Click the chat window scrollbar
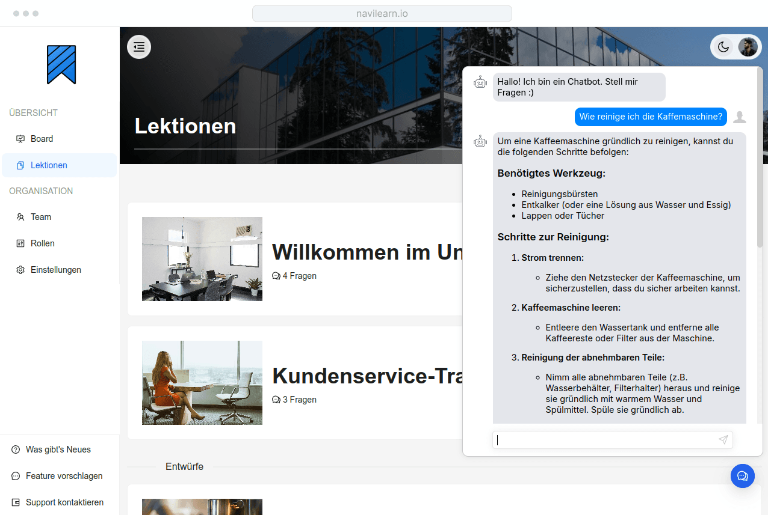Image resolution: width=768 pixels, height=515 pixels. (760, 162)
